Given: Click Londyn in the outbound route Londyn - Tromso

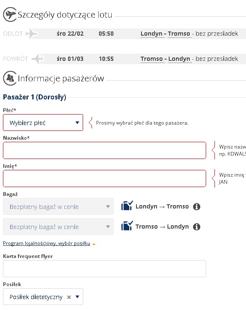Looking at the screenshot, I should [152, 34].
